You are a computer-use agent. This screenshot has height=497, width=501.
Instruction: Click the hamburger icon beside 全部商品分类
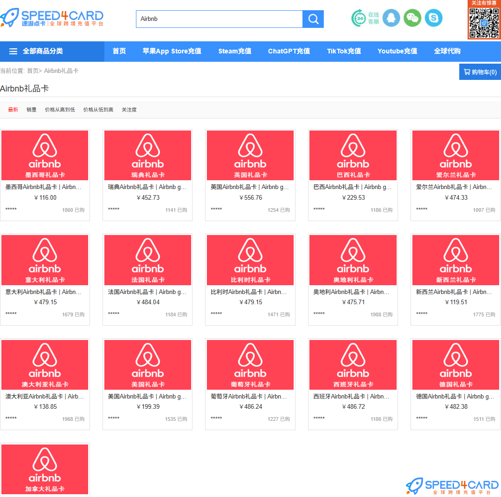[x=13, y=51]
